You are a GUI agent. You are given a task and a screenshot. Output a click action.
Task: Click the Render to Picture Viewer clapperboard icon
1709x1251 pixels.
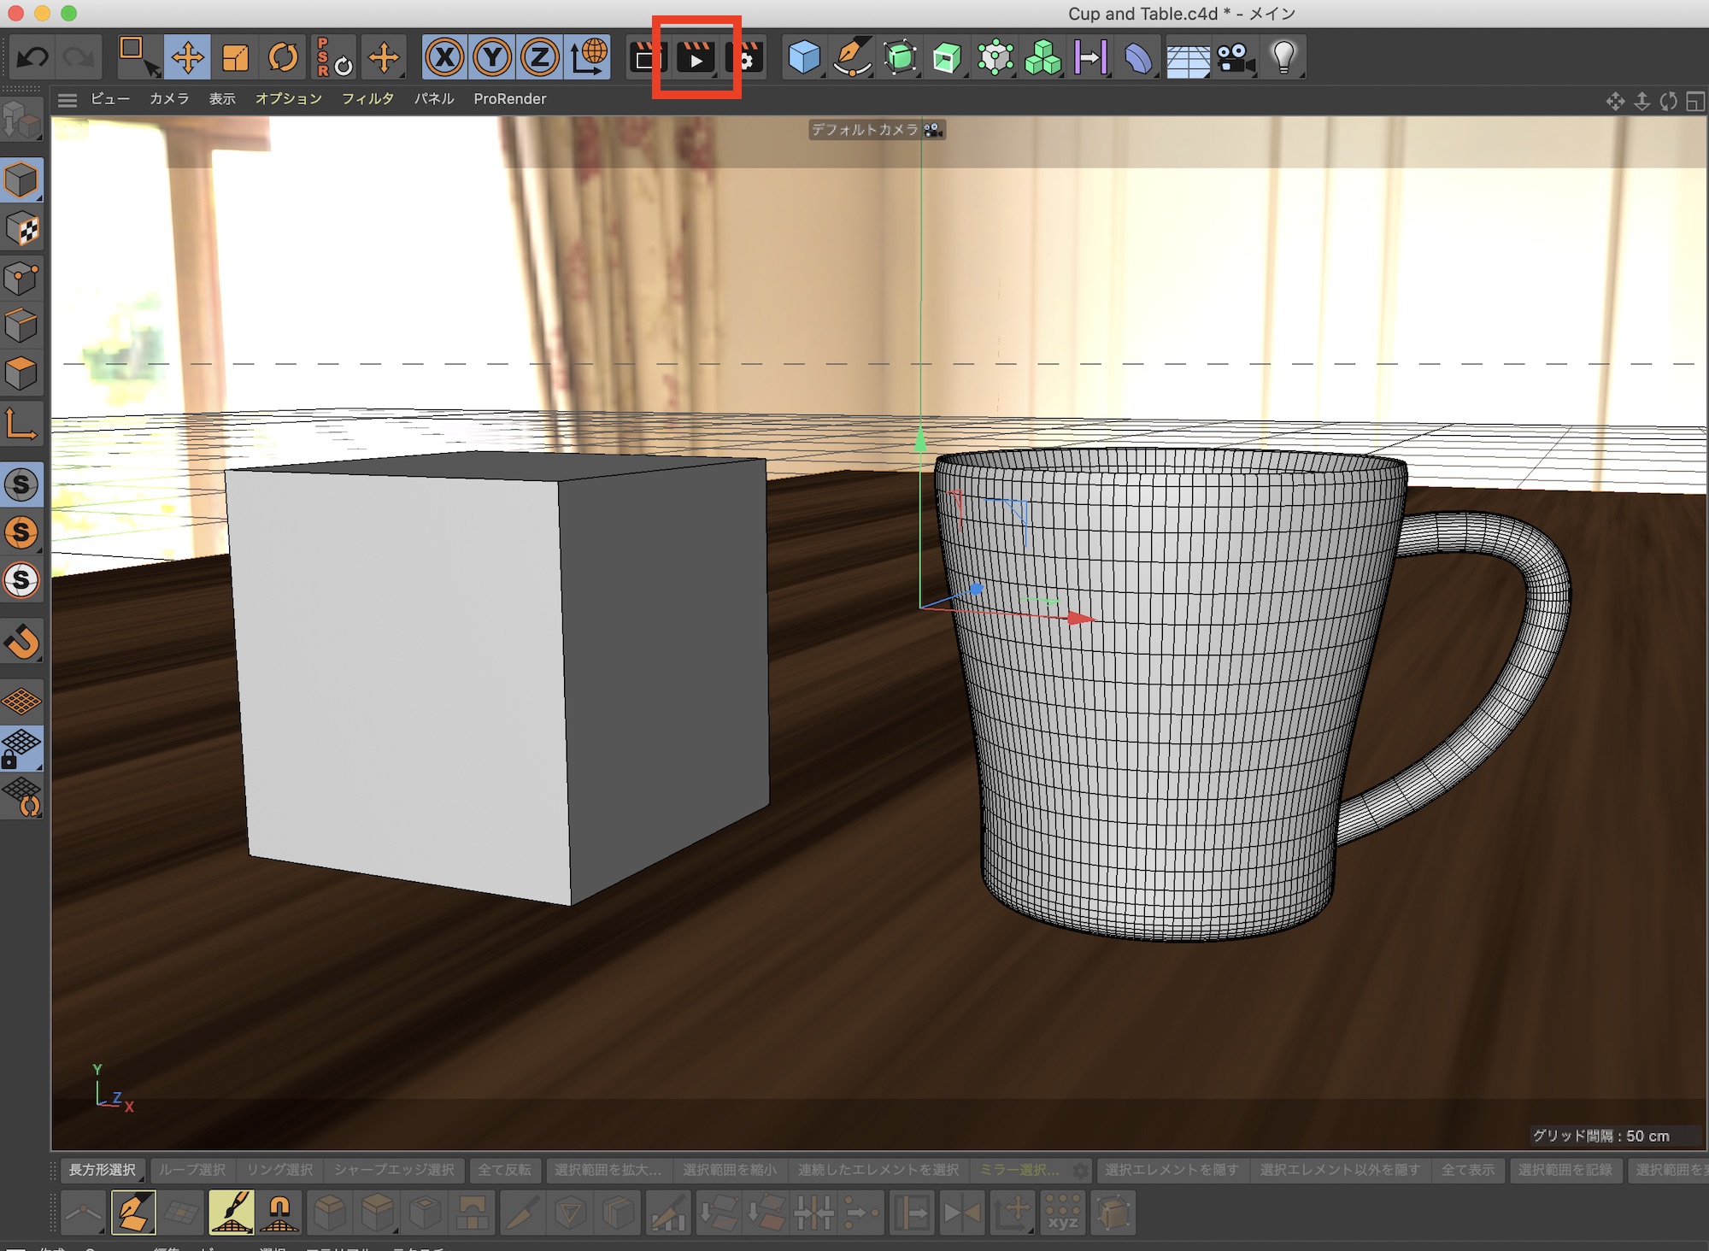click(696, 58)
